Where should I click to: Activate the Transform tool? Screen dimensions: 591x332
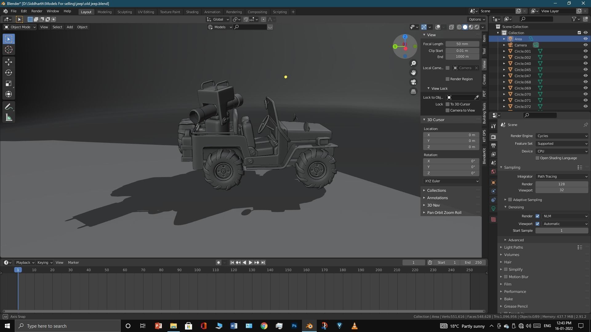[9, 94]
